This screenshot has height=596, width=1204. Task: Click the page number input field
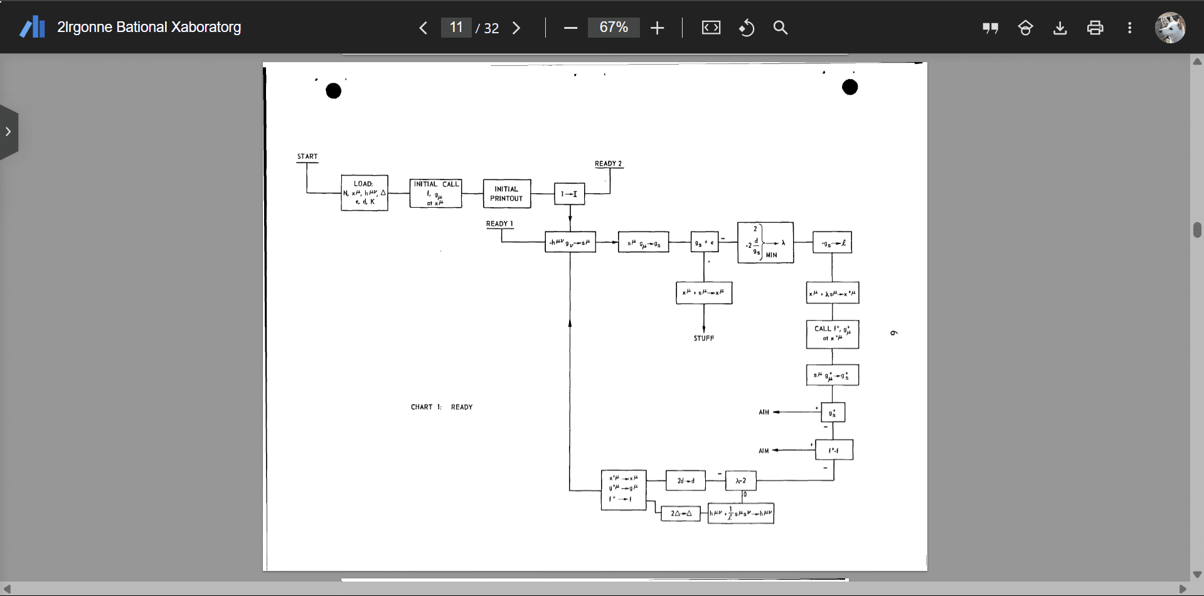point(456,28)
